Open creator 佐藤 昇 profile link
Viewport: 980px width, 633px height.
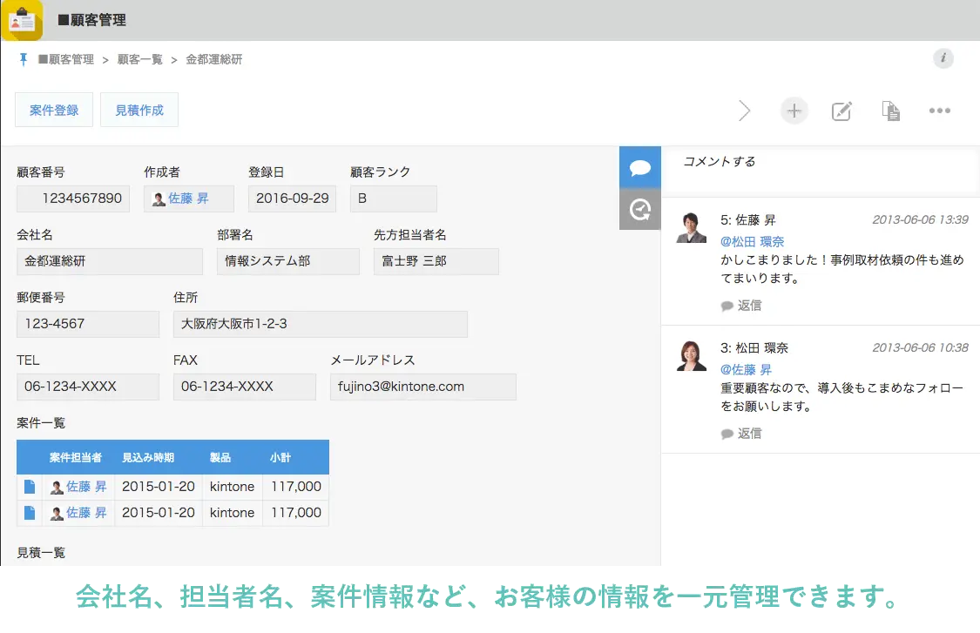tap(188, 199)
